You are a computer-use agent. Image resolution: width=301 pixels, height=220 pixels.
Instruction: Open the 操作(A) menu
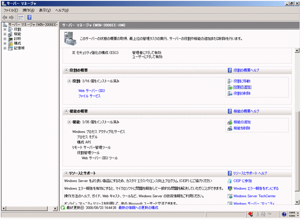pyautogui.click(x=29, y=11)
